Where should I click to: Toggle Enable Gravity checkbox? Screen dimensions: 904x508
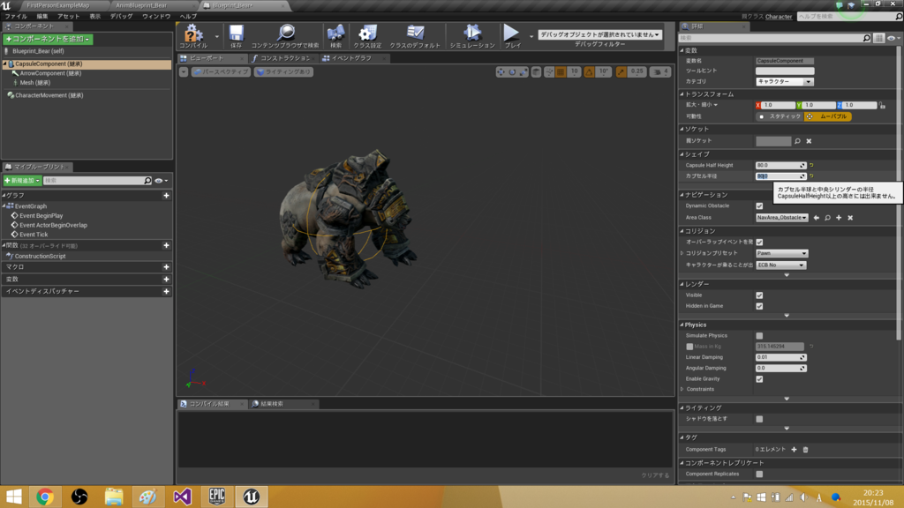click(x=759, y=379)
